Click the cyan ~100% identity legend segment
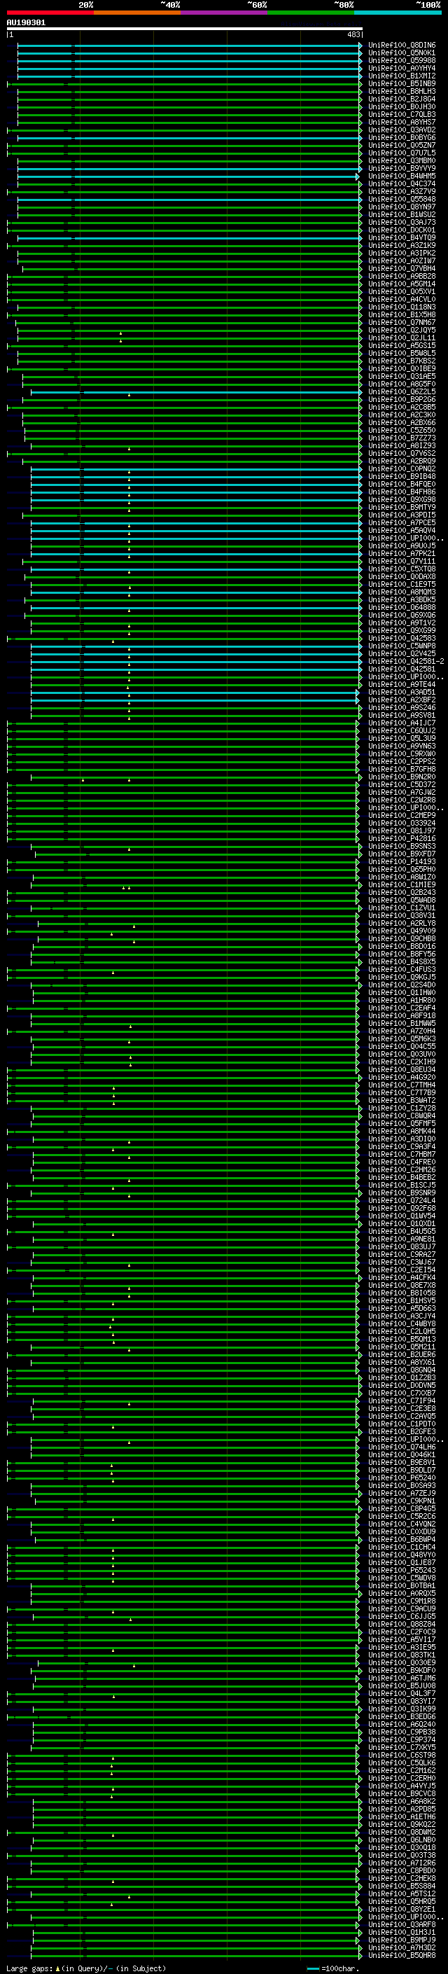448x1974 pixels. [398, 13]
